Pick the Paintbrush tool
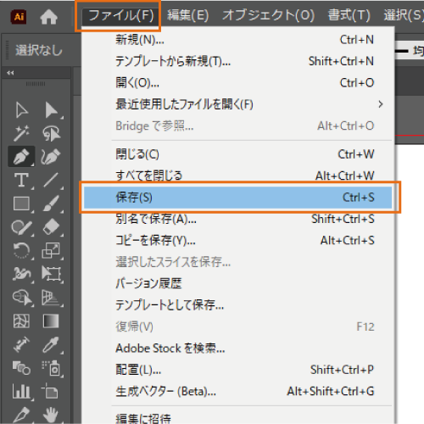424x424 pixels. tap(51, 204)
